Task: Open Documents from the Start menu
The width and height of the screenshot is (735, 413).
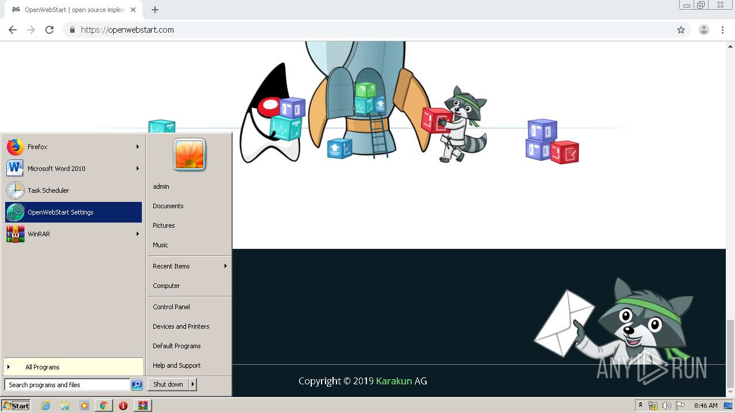Action: (x=168, y=206)
